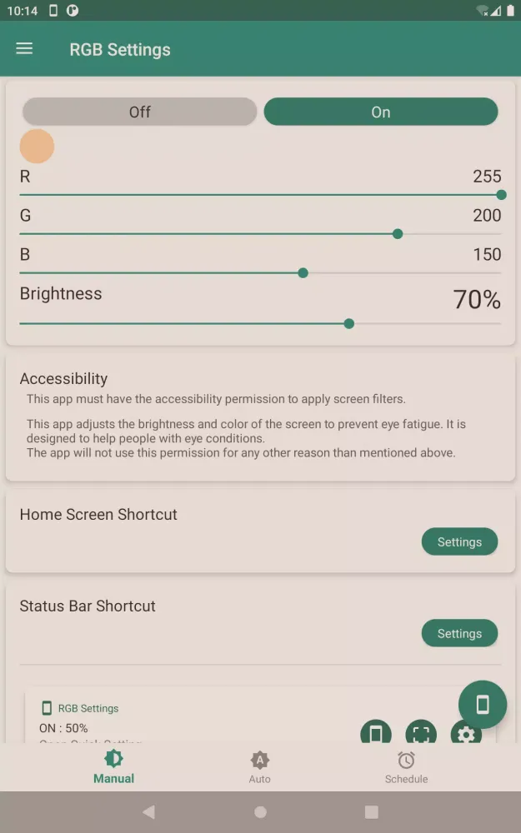Click the Brightness slider handle
The width and height of the screenshot is (521, 833).
click(348, 323)
